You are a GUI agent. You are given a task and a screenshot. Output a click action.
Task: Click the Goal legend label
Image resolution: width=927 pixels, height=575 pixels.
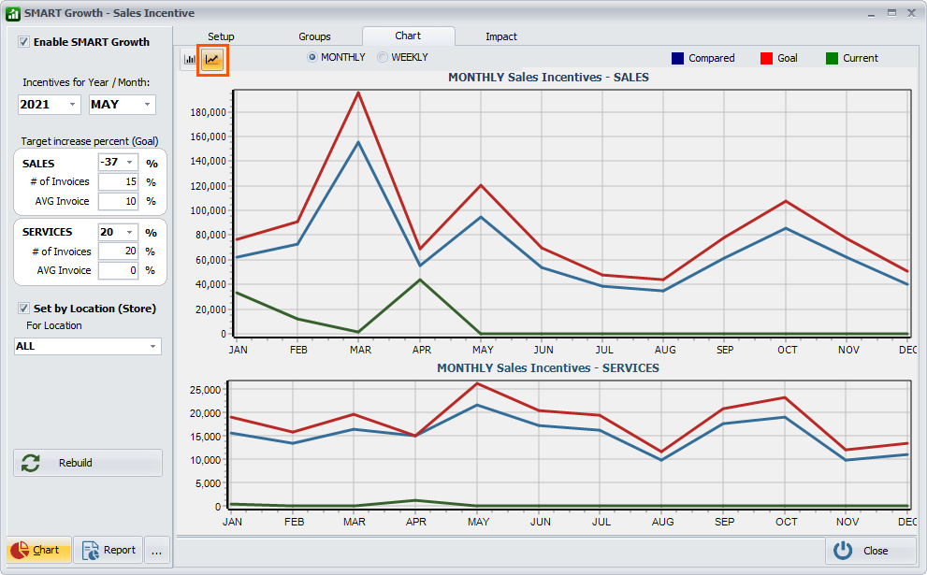[787, 58]
